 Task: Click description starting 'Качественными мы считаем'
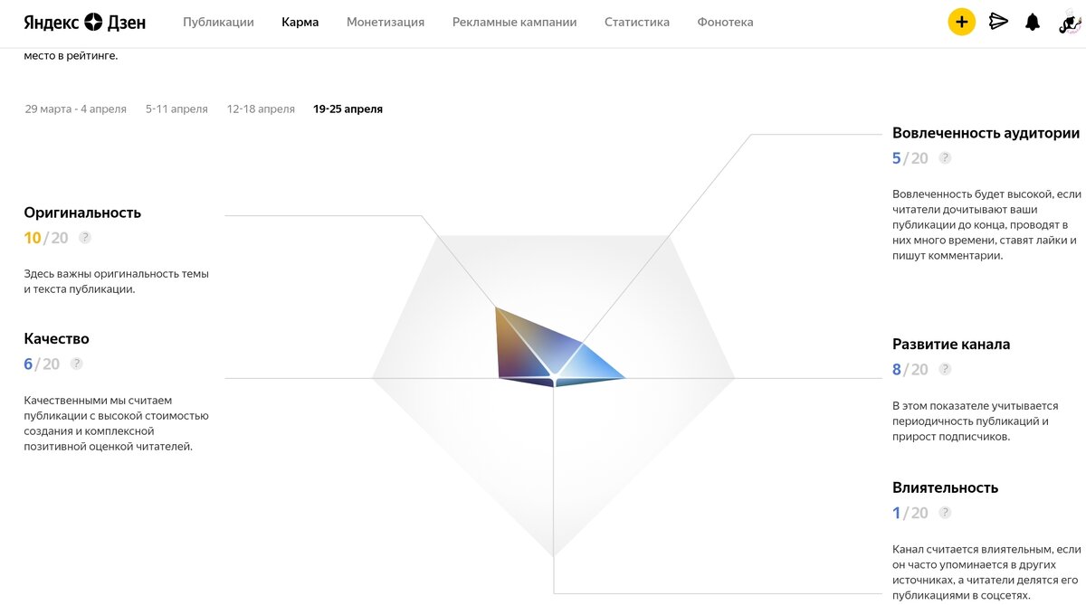(x=116, y=422)
